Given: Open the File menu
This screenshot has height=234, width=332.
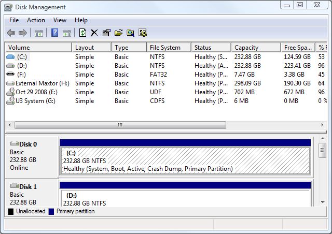Looking at the screenshot, I should [14, 20].
